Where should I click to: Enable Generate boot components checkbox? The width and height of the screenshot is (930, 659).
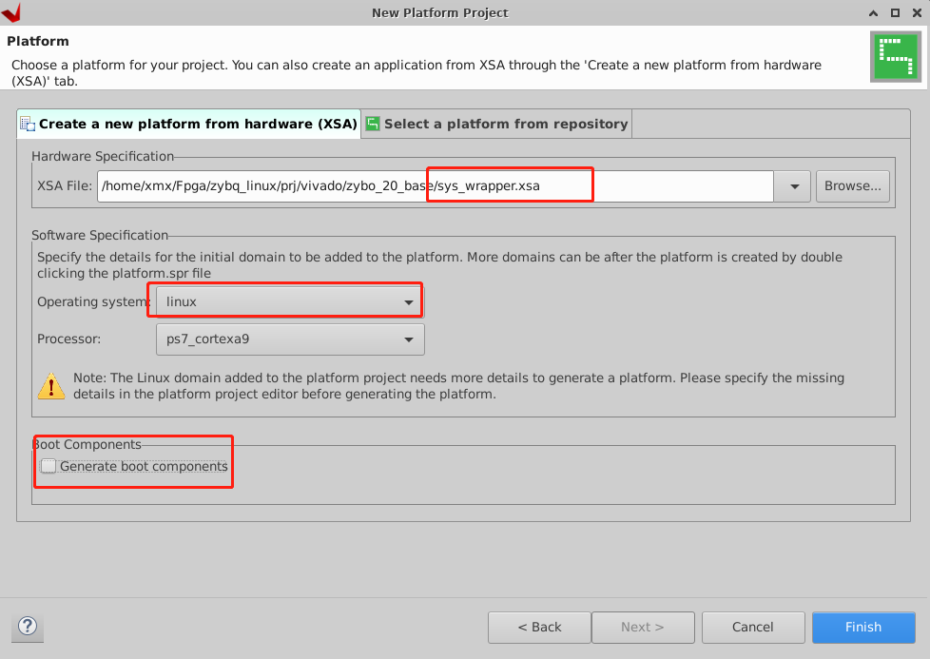tap(48, 466)
